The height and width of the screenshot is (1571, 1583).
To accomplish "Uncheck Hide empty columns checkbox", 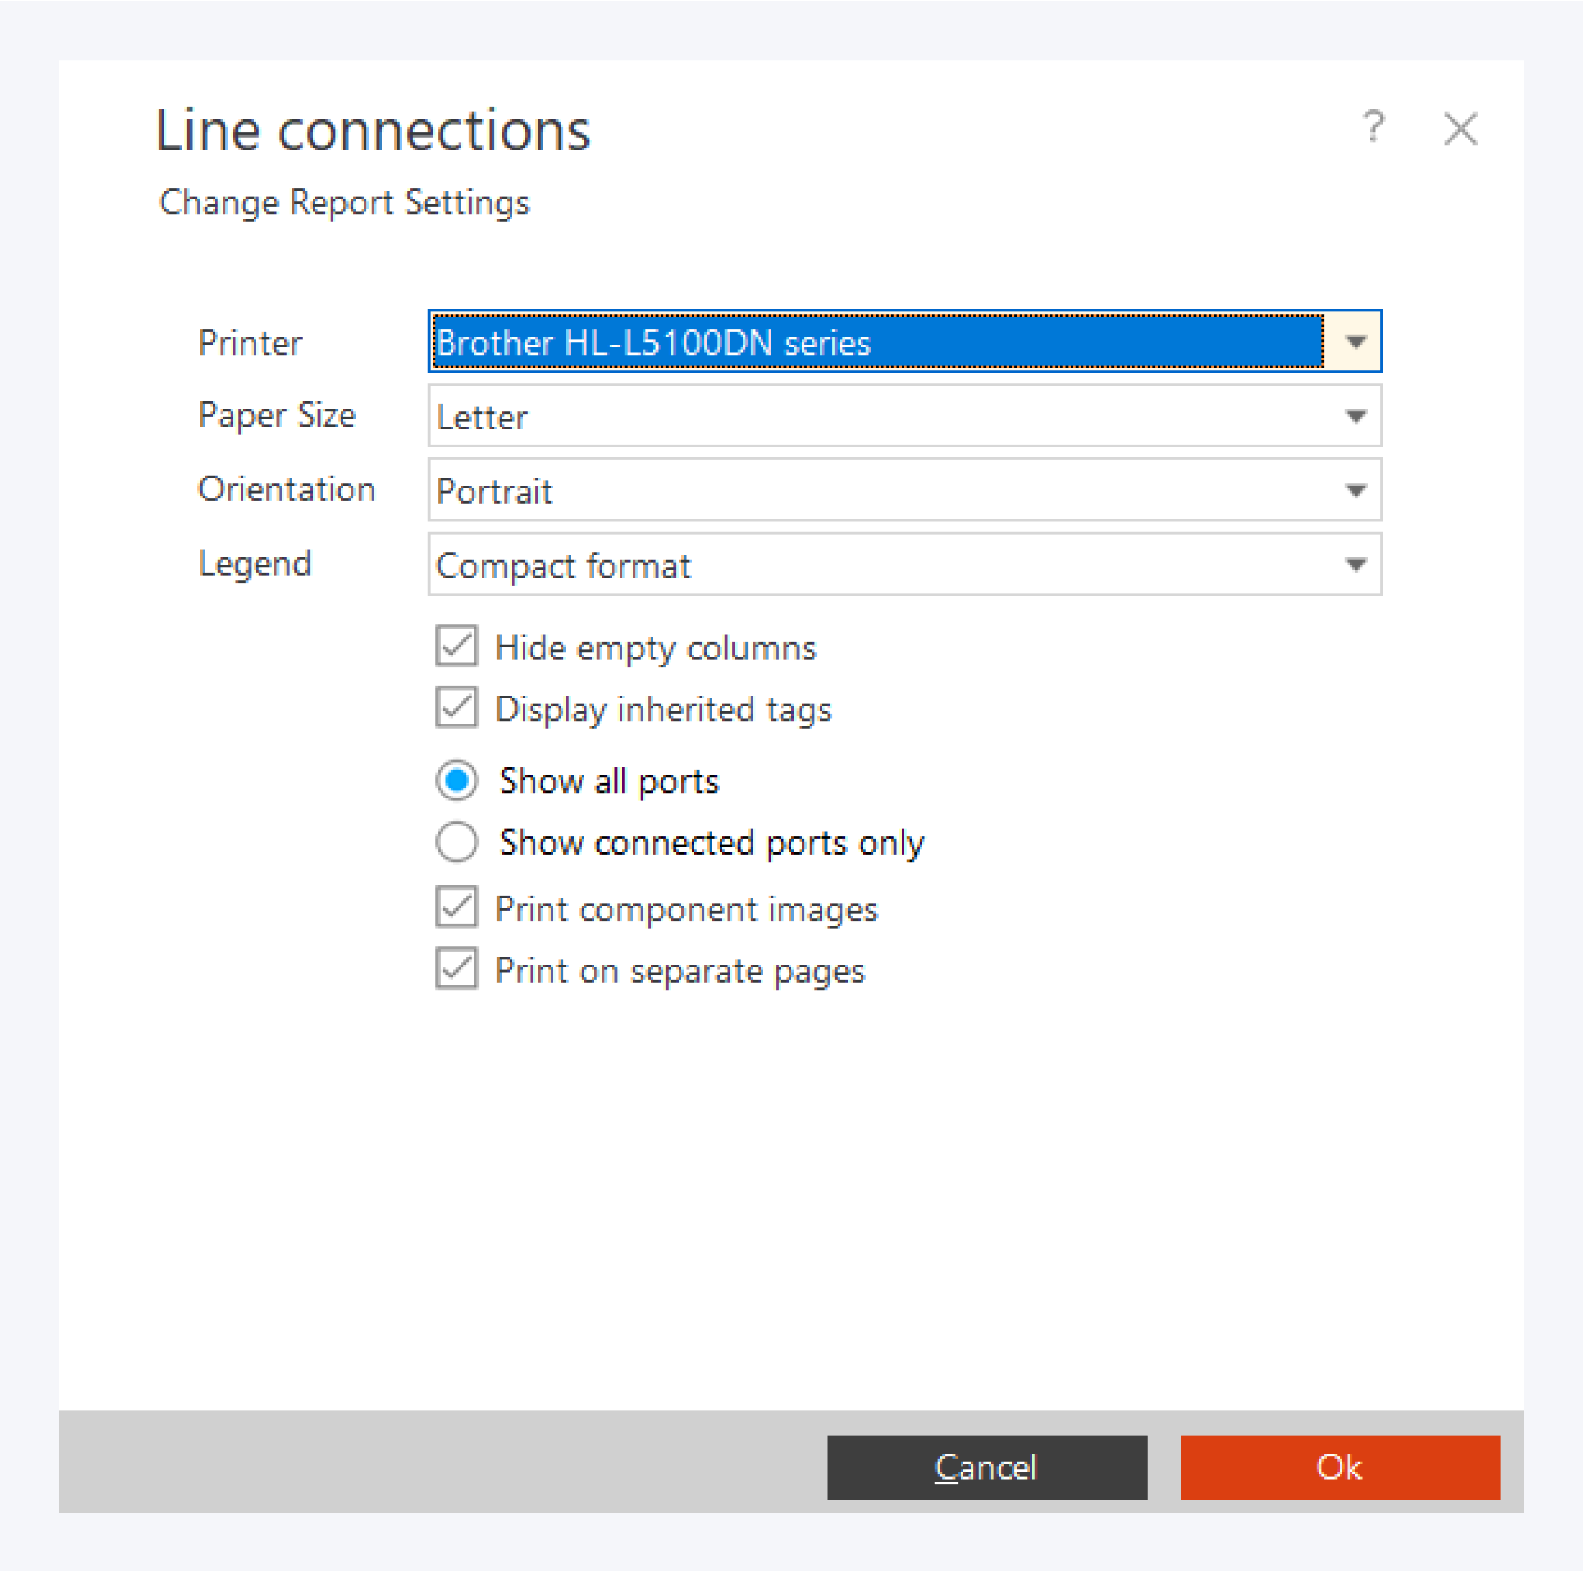I will click(456, 647).
